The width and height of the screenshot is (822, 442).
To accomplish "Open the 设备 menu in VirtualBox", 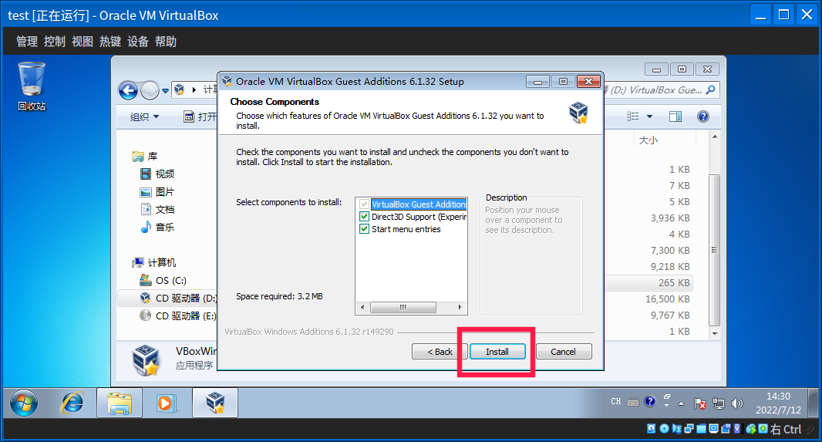I will click(138, 42).
